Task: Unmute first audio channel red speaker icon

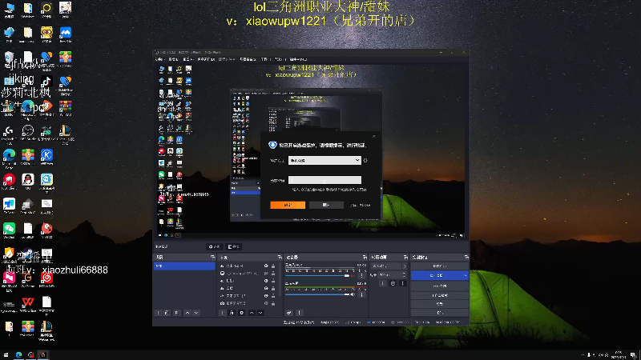Action: [353, 276]
